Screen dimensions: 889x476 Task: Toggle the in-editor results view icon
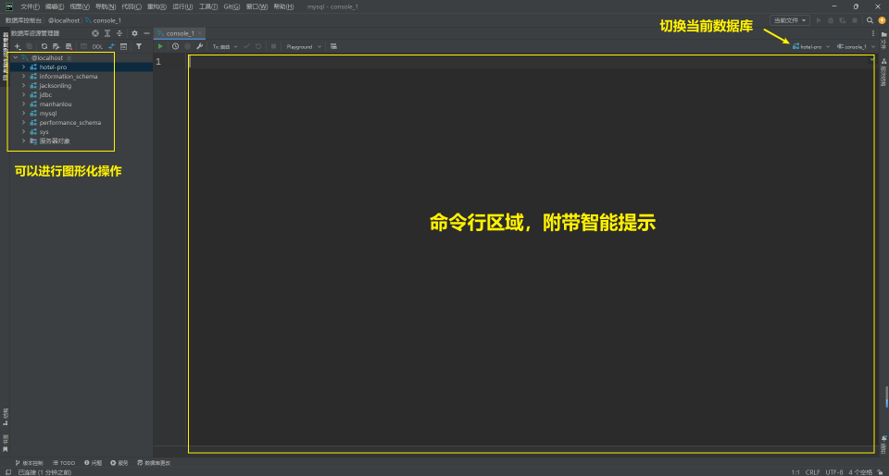pos(333,46)
